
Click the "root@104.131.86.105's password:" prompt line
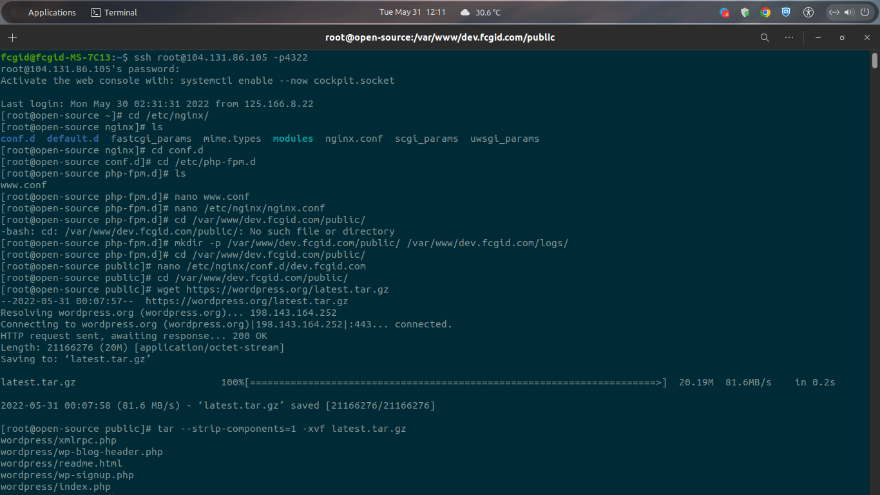[x=90, y=69]
